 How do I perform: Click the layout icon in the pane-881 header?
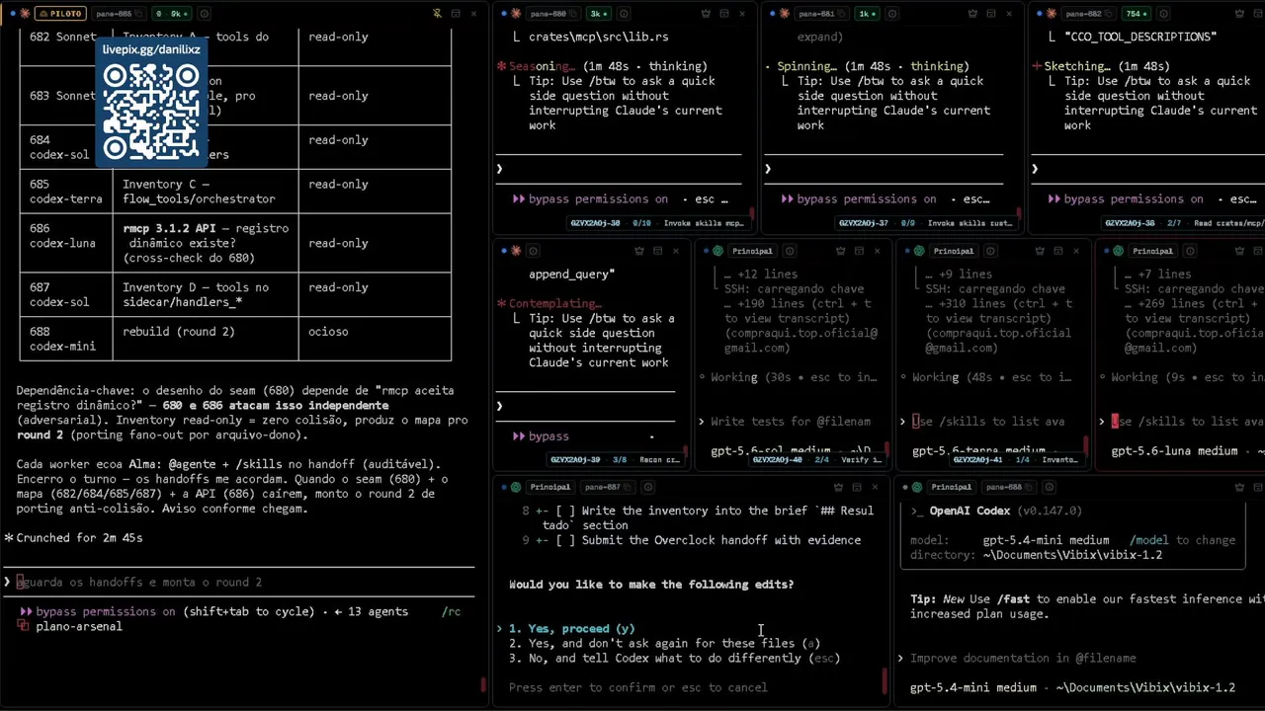(x=992, y=14)
